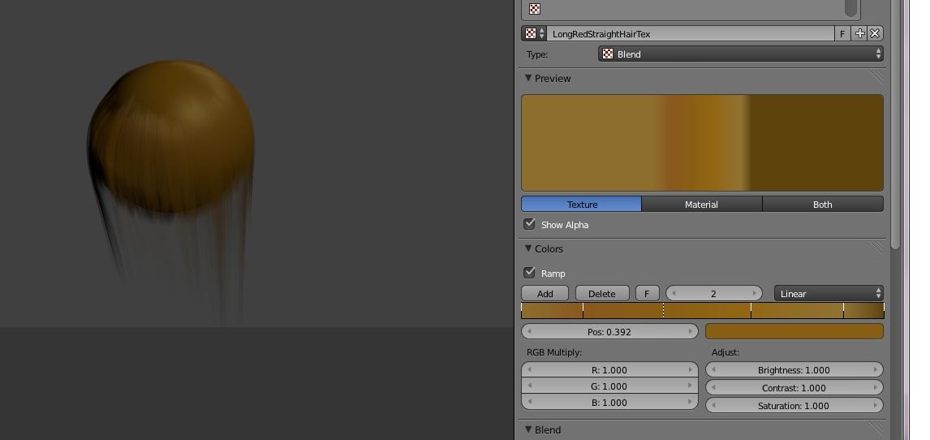Click the F flip ramp button
Screen dimensions: 930x440
point(647,294)
